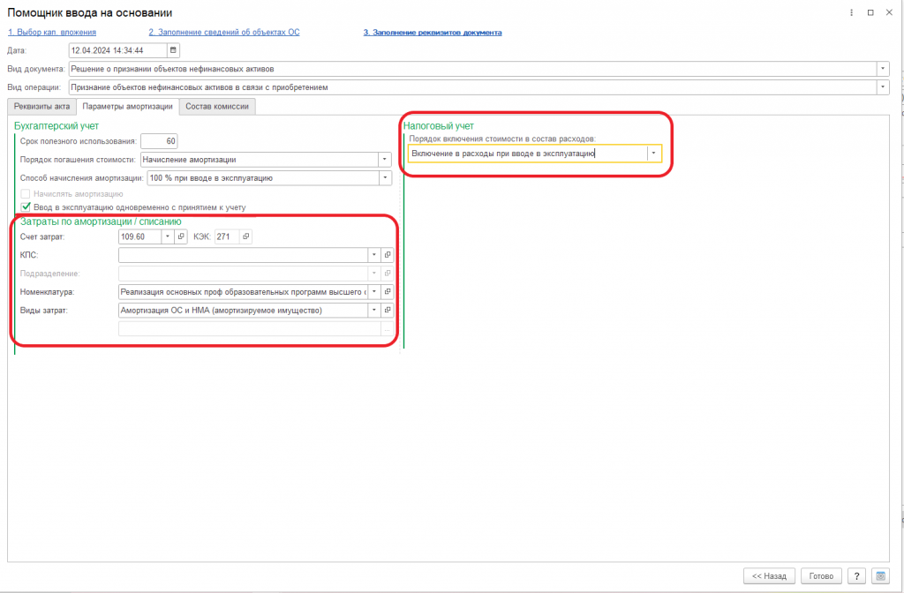Click the Бухгалтерский учет heading
Viewport: 904px width, 593px height.
click(56, 125)
